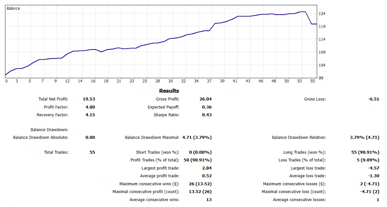This screenshot has height=207, width=387.
Task: Click the 124 label on the balance axis
Action: [322, 14]
